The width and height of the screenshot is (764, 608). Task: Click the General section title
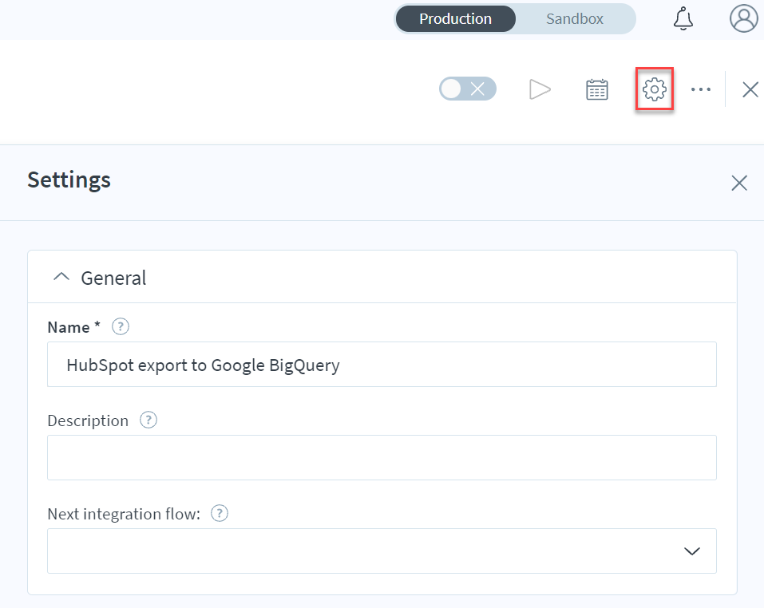click(113, 278)
